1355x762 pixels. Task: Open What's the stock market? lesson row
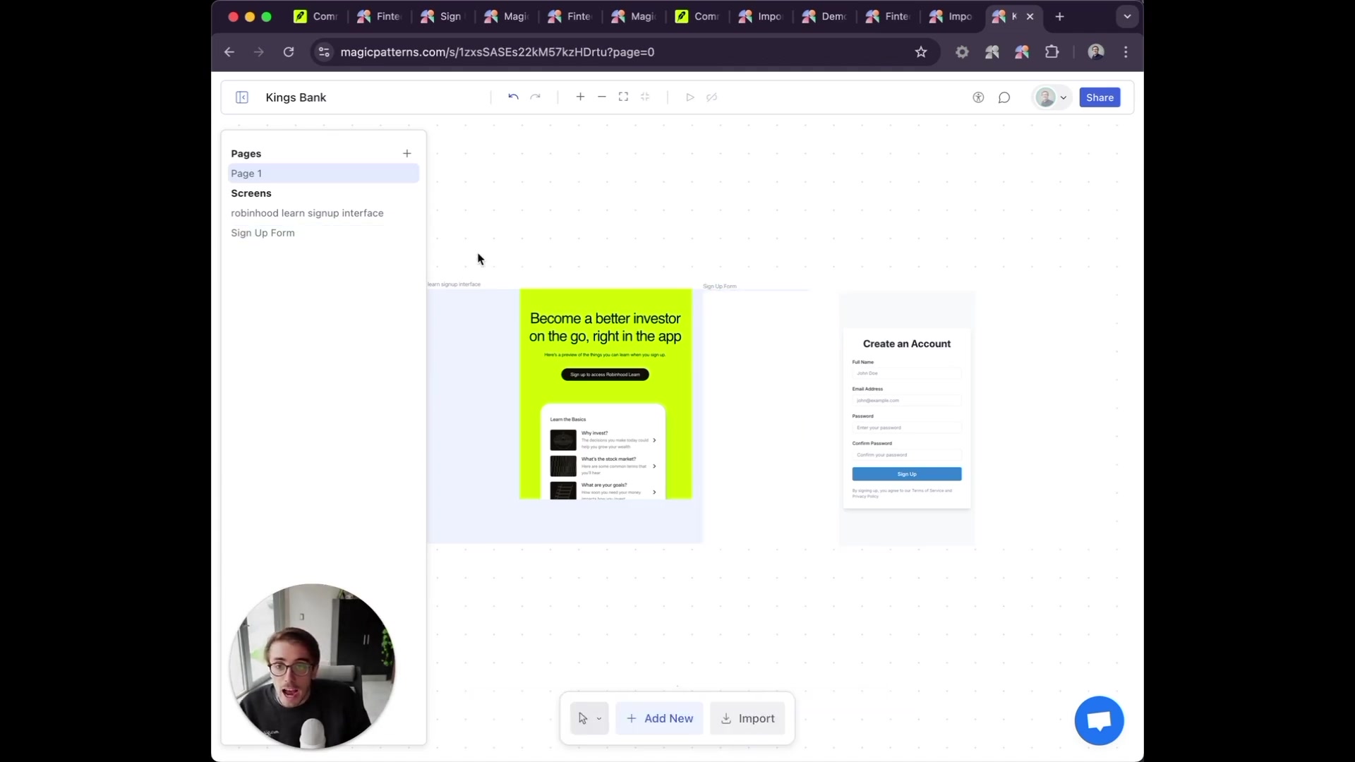pos(603,466)
